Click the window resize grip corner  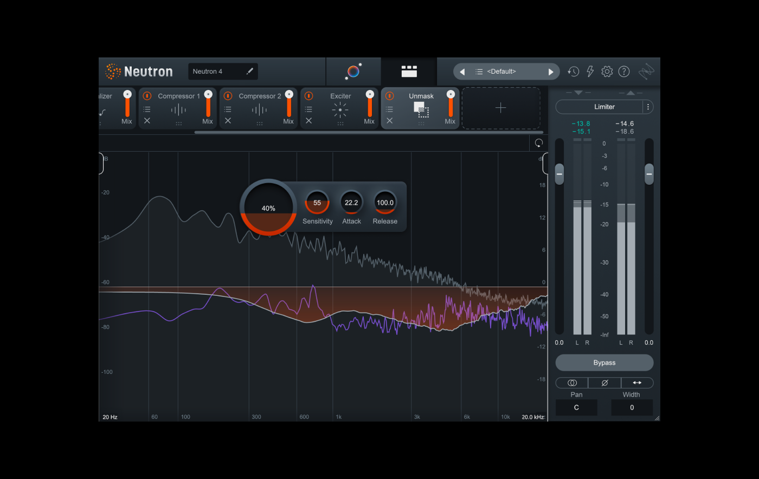tap(657, 418)
